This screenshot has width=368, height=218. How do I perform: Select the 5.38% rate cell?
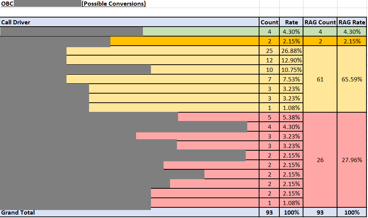point(291,117)
